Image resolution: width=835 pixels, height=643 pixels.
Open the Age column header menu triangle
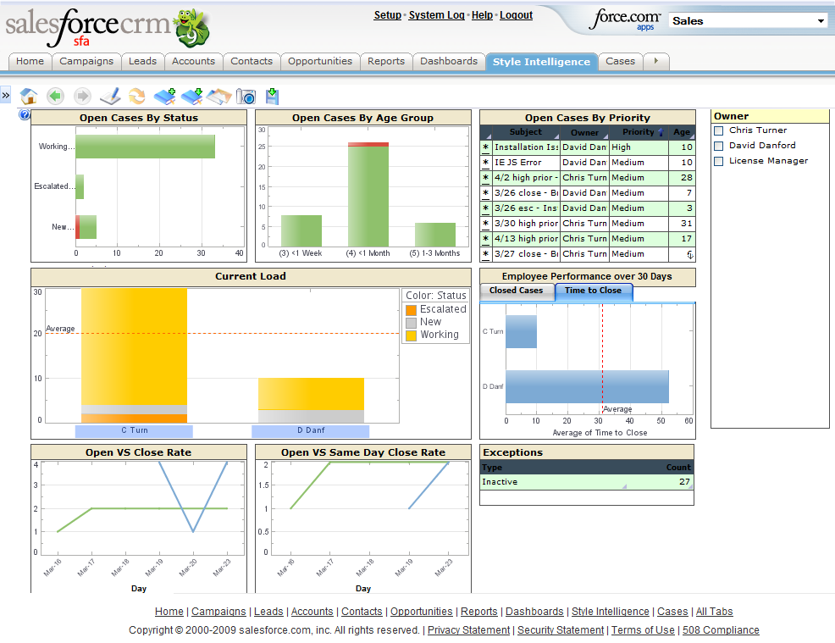point(691,136)
